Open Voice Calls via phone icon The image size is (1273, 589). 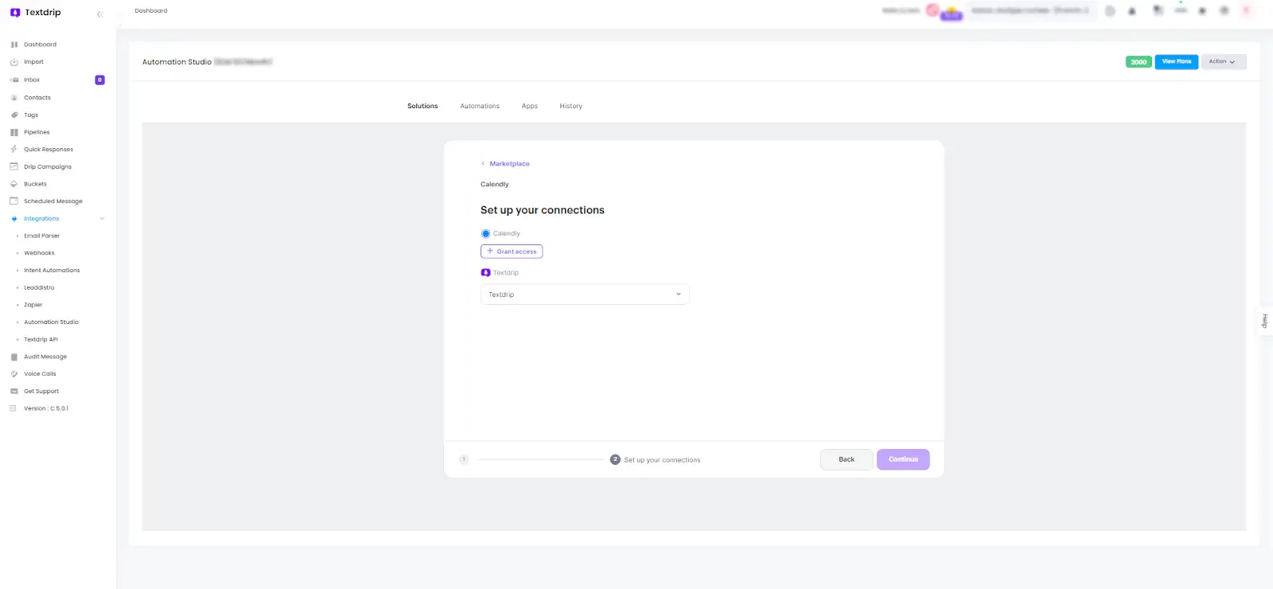click(x=14, y=374)
